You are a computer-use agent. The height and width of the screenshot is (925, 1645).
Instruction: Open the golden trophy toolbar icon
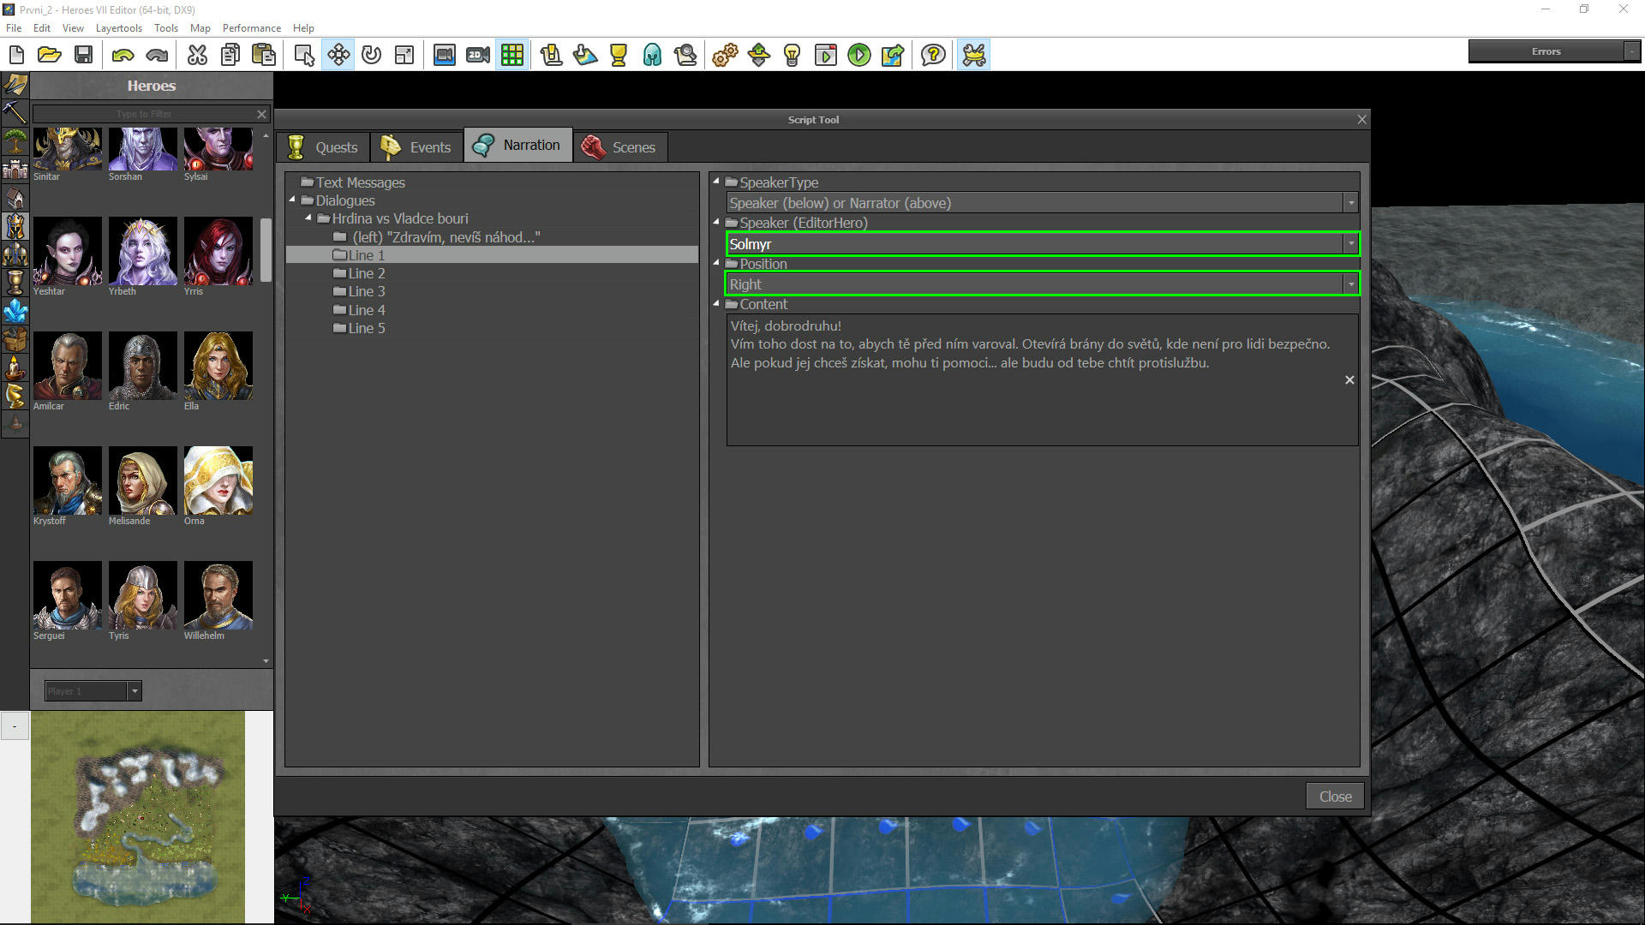click(x=618, y=56)
